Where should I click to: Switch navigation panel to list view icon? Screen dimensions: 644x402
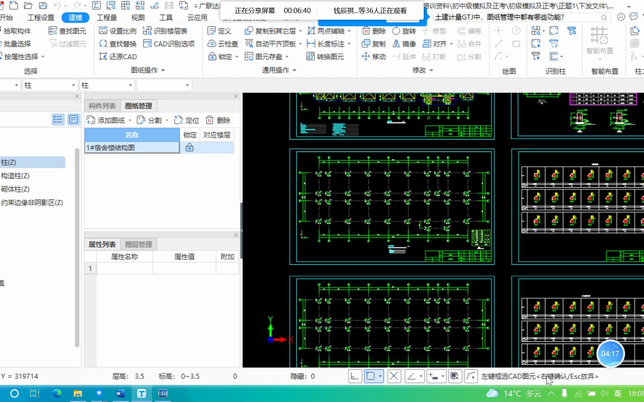tap(58, 119)
